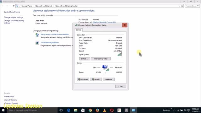Select the General tab

tap(79, 30)
